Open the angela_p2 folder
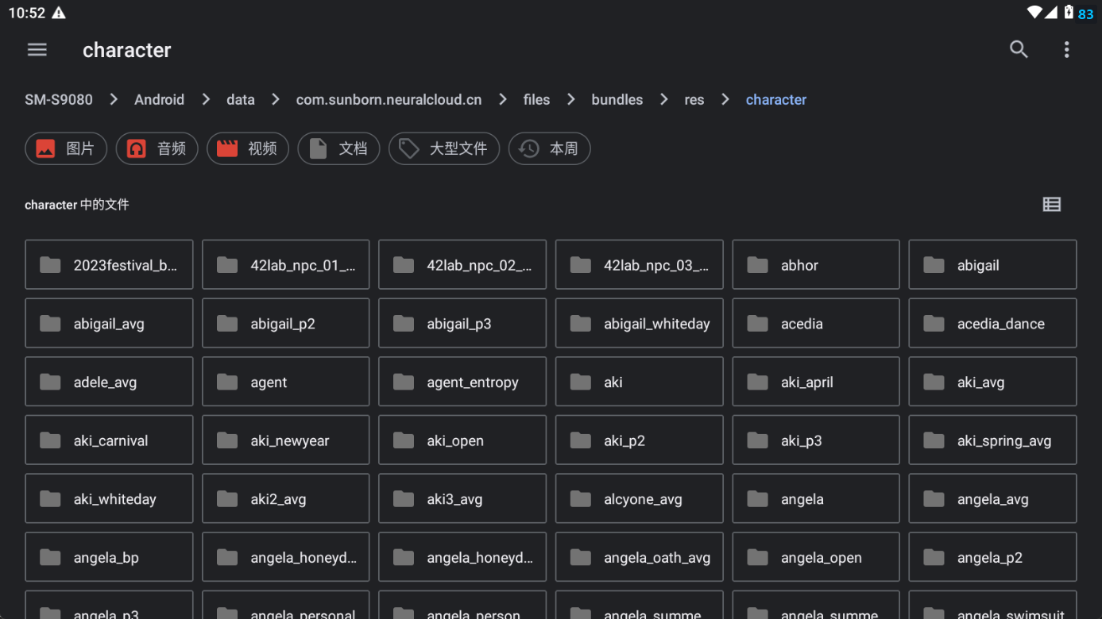Image resolution: width=1102 pixels, height=619 pixels. (992, 557)
